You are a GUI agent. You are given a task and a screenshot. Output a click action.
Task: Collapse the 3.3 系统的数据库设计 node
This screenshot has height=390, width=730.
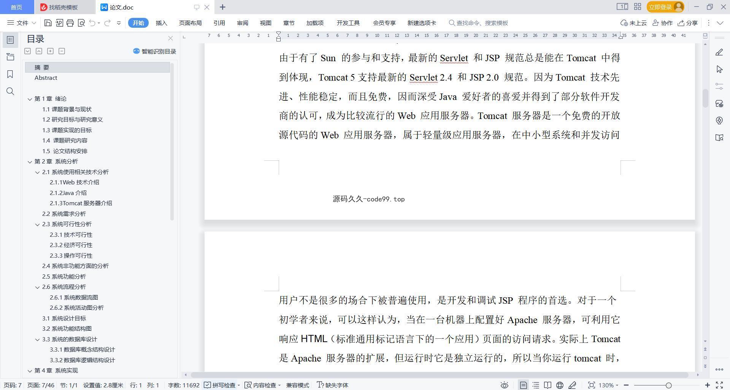click(x=37, y=339)
